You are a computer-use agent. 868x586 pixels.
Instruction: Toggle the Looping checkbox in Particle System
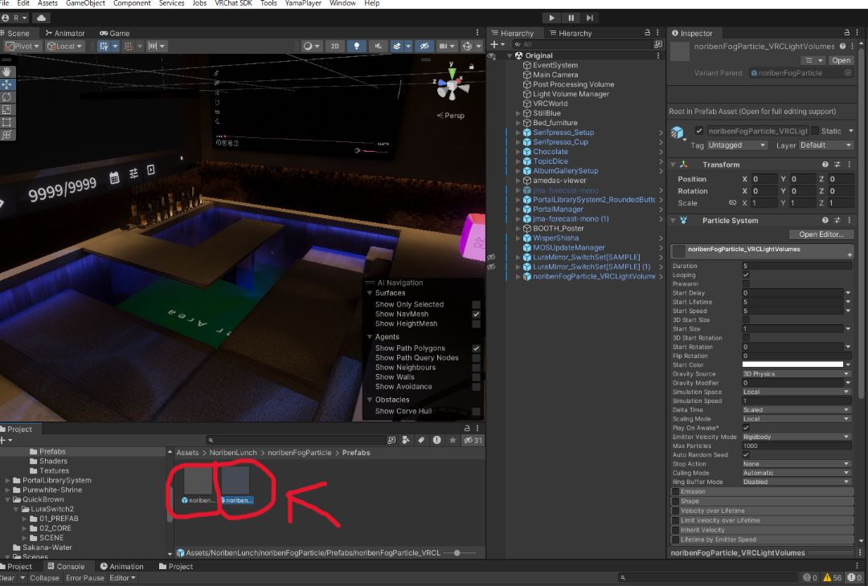click(746, 275)
